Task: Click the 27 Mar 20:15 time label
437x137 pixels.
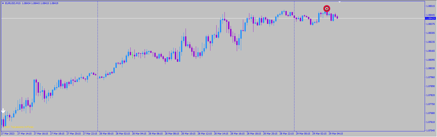Action: click(74, 134)
